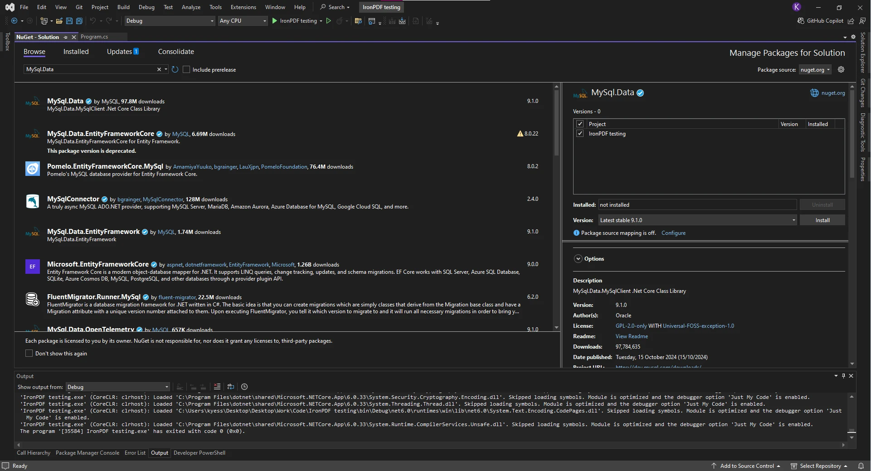
Task: Open NuGet package source settings gear
Action: point(841,69)
